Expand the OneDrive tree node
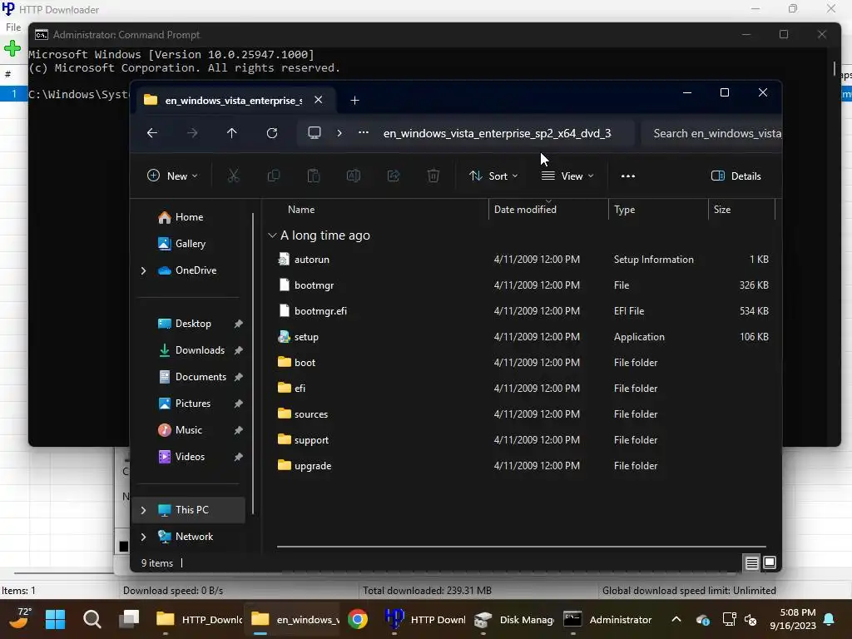Image resolution: width=852 pixels, height=639 pixels. 143,270
